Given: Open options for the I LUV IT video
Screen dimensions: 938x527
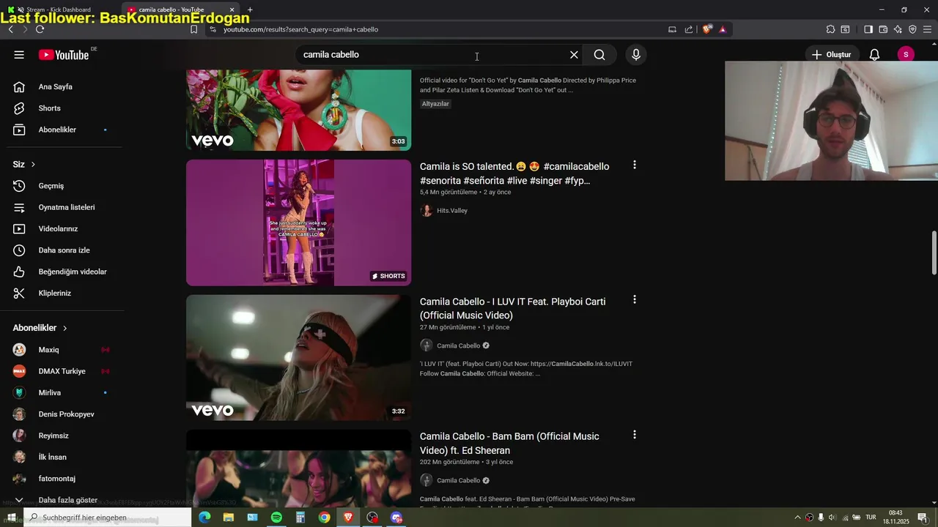Looking at the screenshot, I should coord(635,300).
